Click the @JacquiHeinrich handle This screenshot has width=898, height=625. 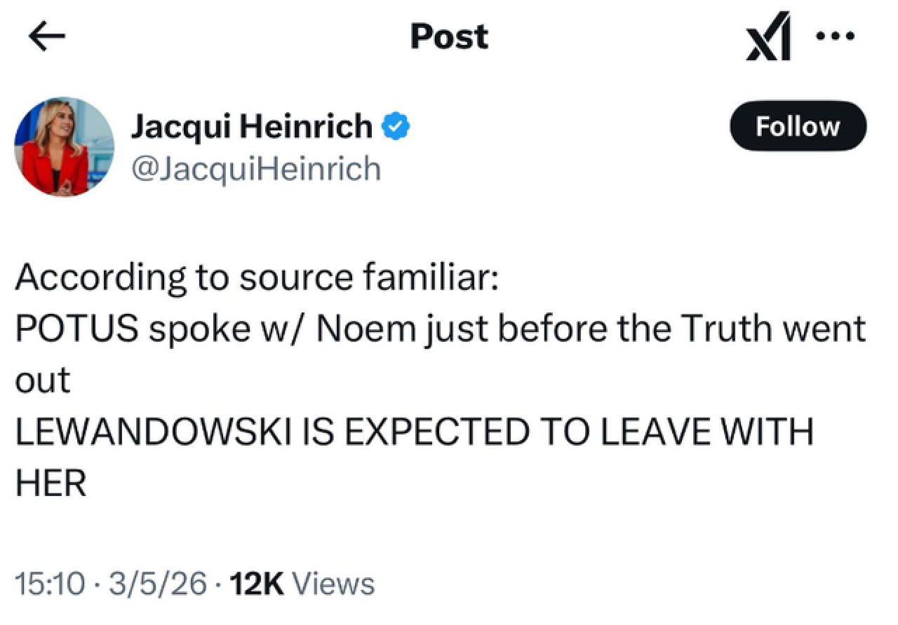pos(255,169)
